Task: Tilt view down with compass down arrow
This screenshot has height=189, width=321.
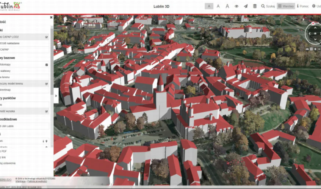Action: click(315, 39)
